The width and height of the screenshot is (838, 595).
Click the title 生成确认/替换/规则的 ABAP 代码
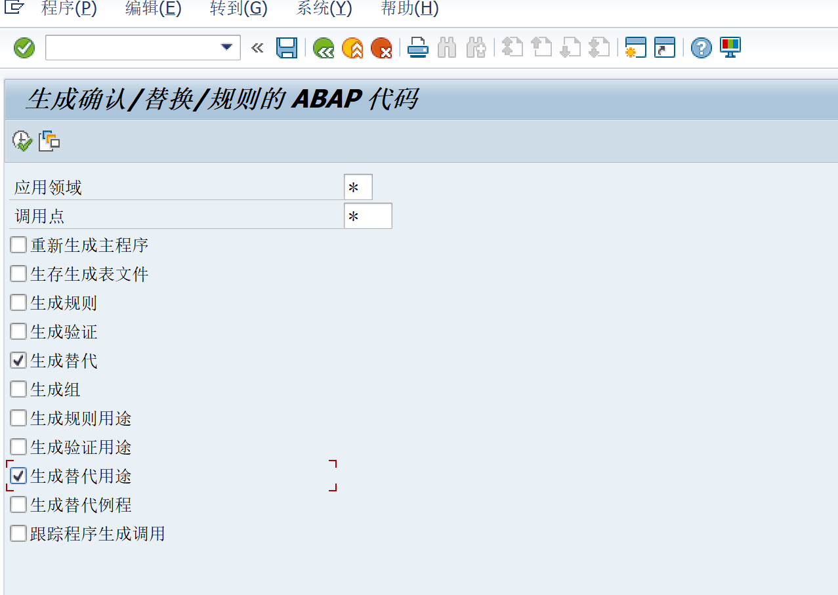[x=222, y=100]
